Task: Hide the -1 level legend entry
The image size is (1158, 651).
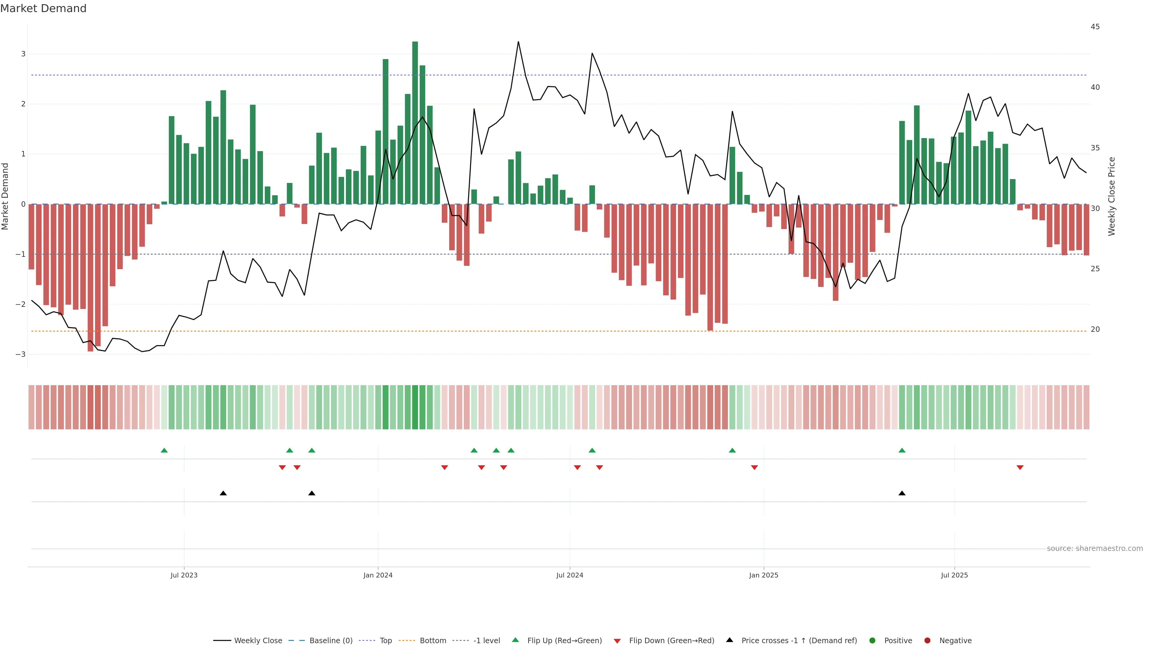Action: click(486, 640)
